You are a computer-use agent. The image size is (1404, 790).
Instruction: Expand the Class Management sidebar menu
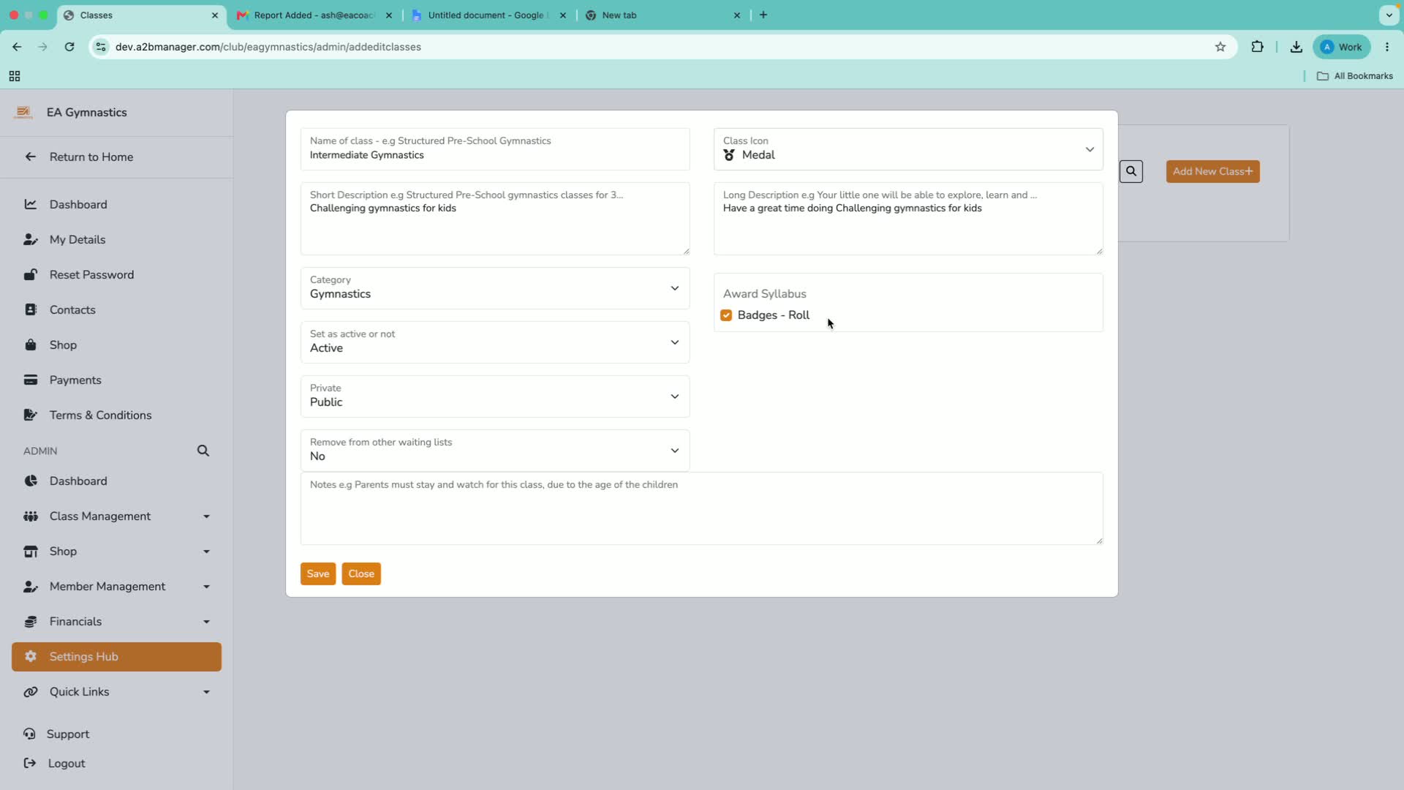(117, 516)
